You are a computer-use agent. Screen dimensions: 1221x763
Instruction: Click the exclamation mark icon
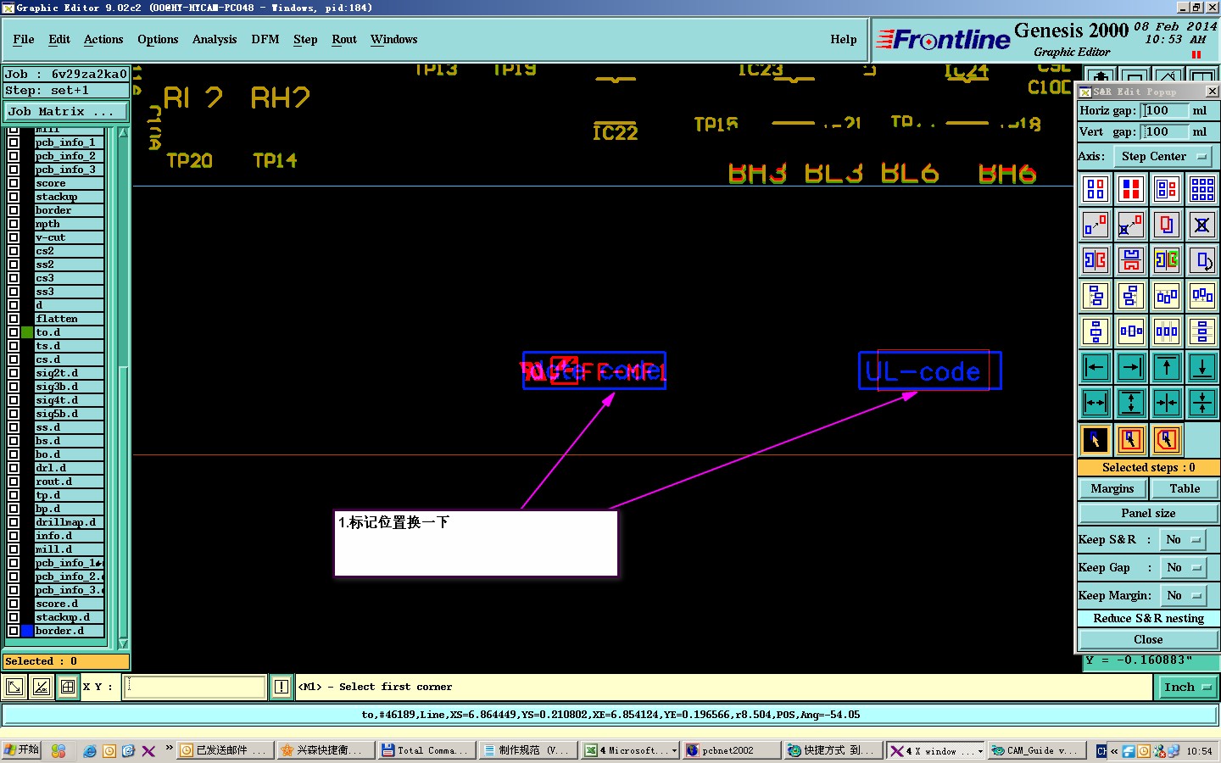click(x=282, y=687)
